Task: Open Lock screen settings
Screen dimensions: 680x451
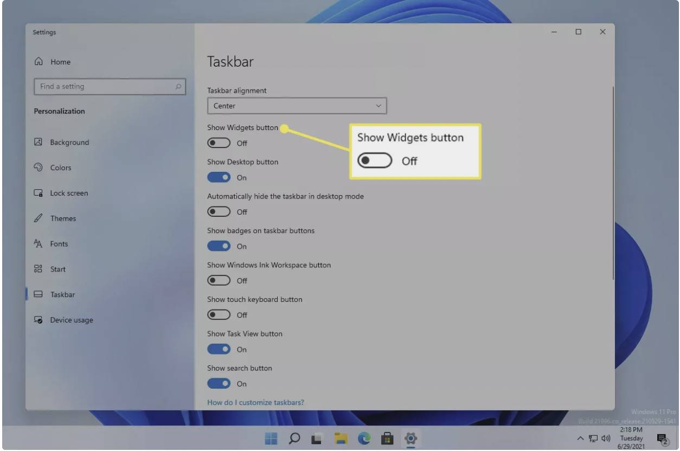Action: coord(68,193)
